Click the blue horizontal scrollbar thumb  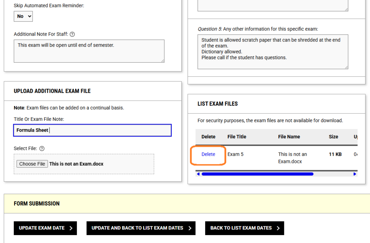click(257, 174)
